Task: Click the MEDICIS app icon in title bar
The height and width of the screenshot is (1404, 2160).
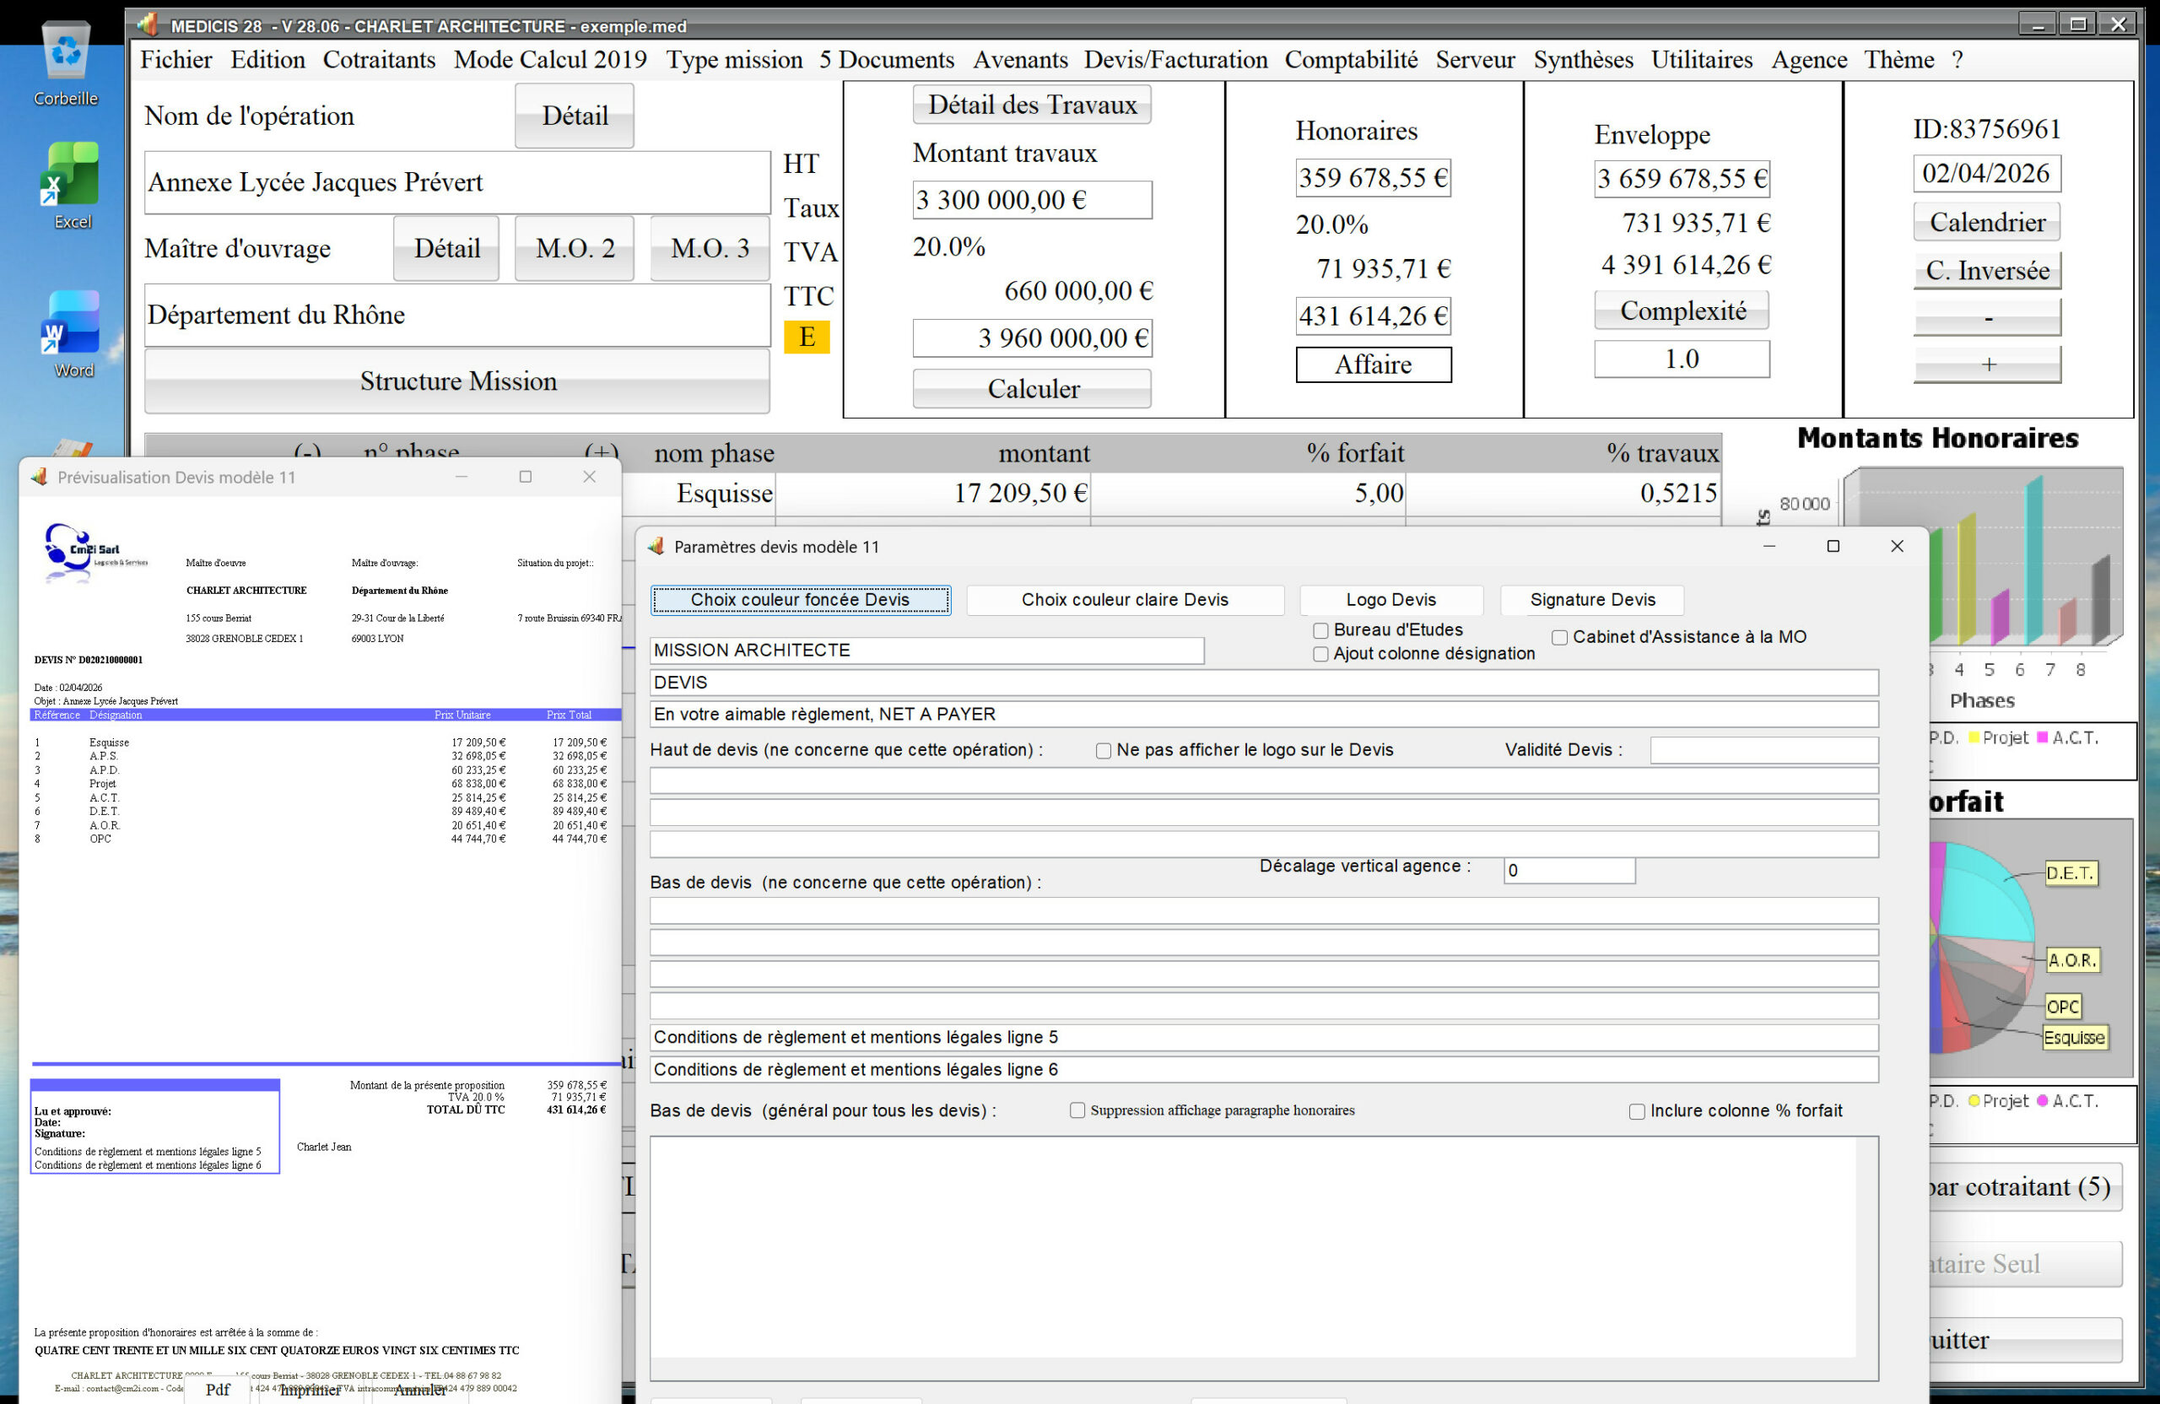Action: click(147, 24)
